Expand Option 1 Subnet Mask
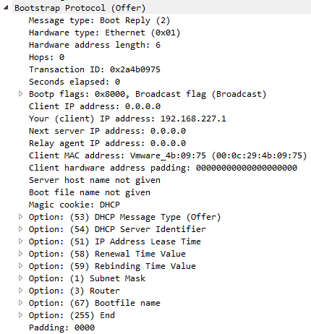The height and width of the screenshot is (334, 311). (x=21, y=278)
